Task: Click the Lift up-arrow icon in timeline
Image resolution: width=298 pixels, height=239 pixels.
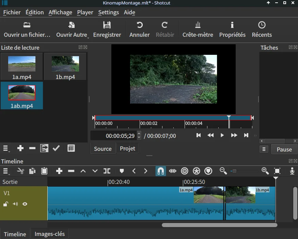Action: (x=83, y=171)
